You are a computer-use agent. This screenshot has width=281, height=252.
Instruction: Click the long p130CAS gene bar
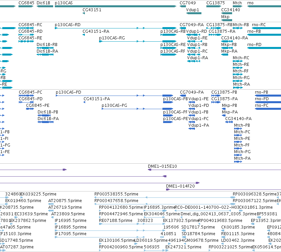point(116,6)
